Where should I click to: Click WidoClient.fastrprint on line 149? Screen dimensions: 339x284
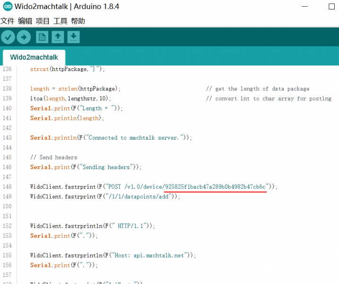63,196
